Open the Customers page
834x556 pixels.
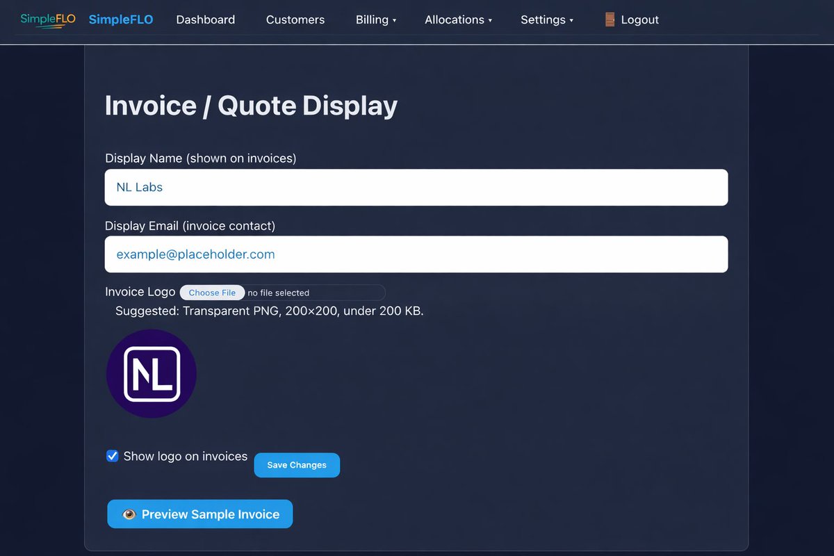(x=295, y=19)
